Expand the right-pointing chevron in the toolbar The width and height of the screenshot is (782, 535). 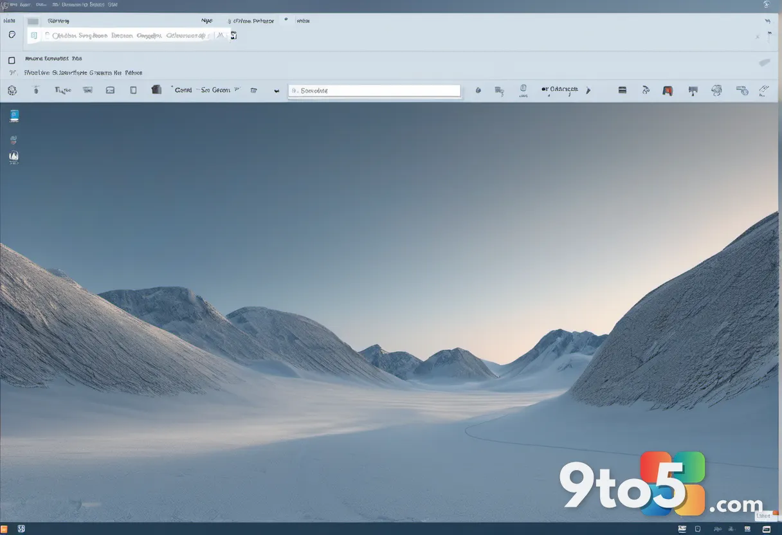coord(588,91)
